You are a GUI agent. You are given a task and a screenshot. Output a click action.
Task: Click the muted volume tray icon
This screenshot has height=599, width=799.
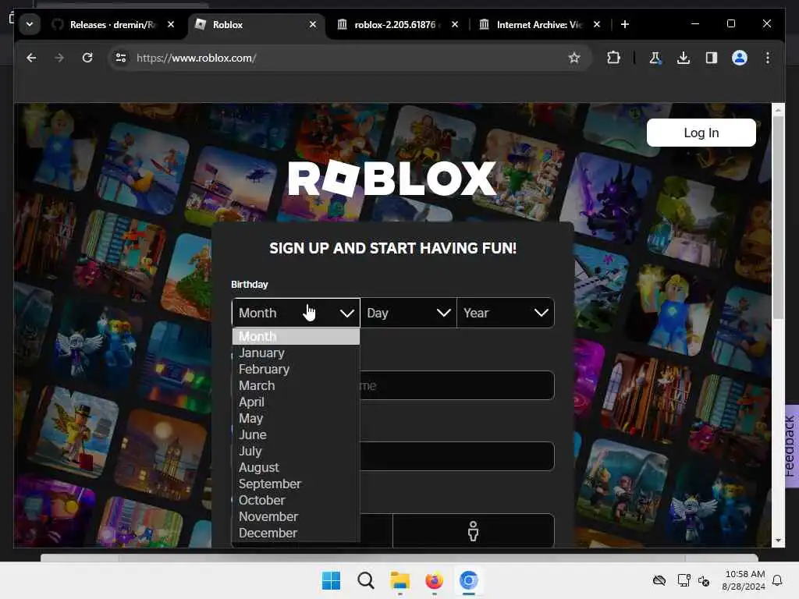pyautogui.click(x=704, y=580)
